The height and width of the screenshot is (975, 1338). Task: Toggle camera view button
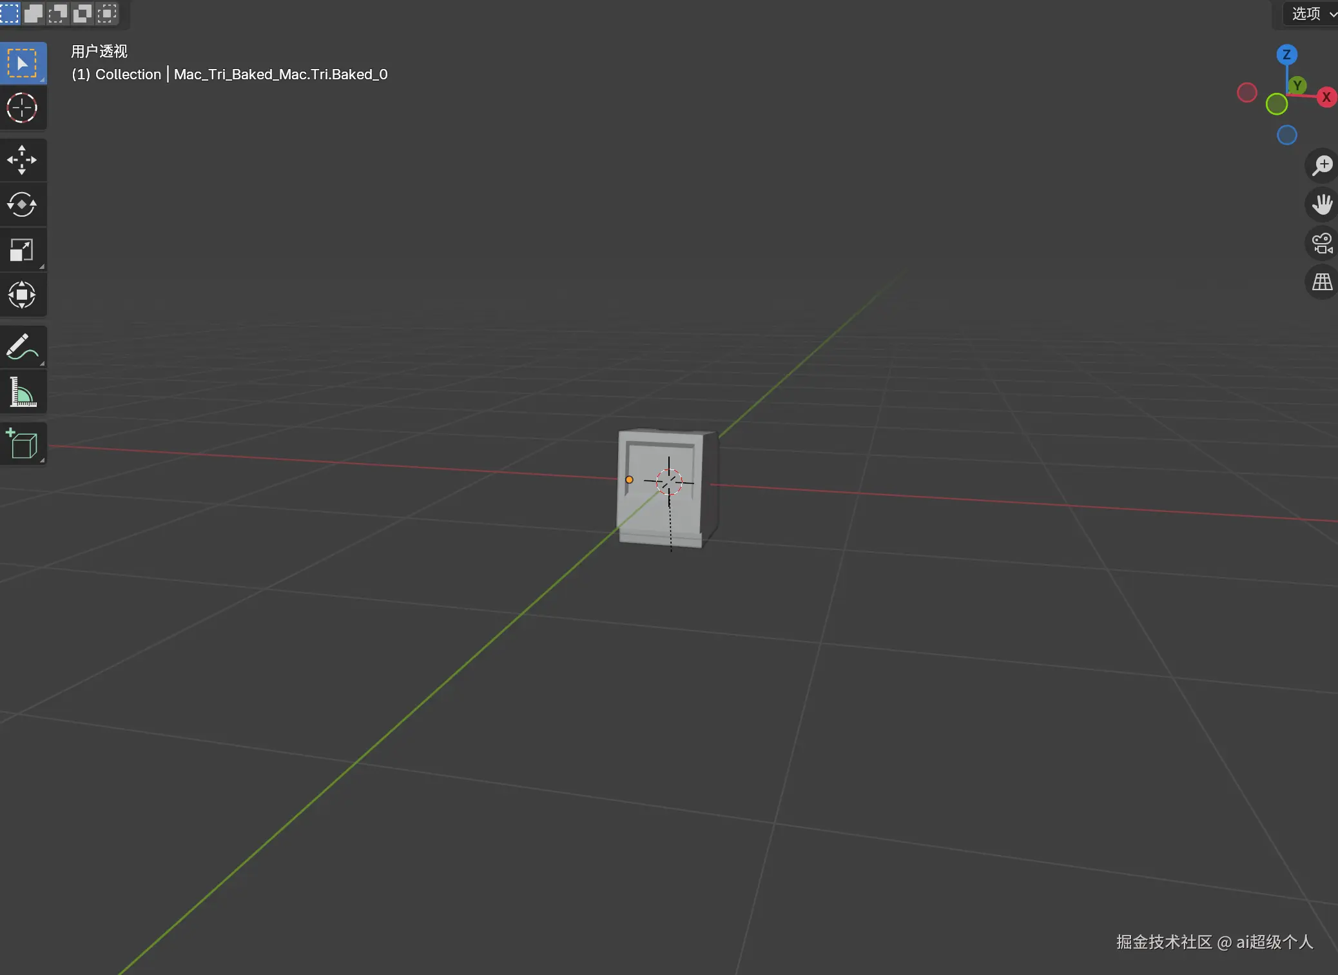(1322, 243)
